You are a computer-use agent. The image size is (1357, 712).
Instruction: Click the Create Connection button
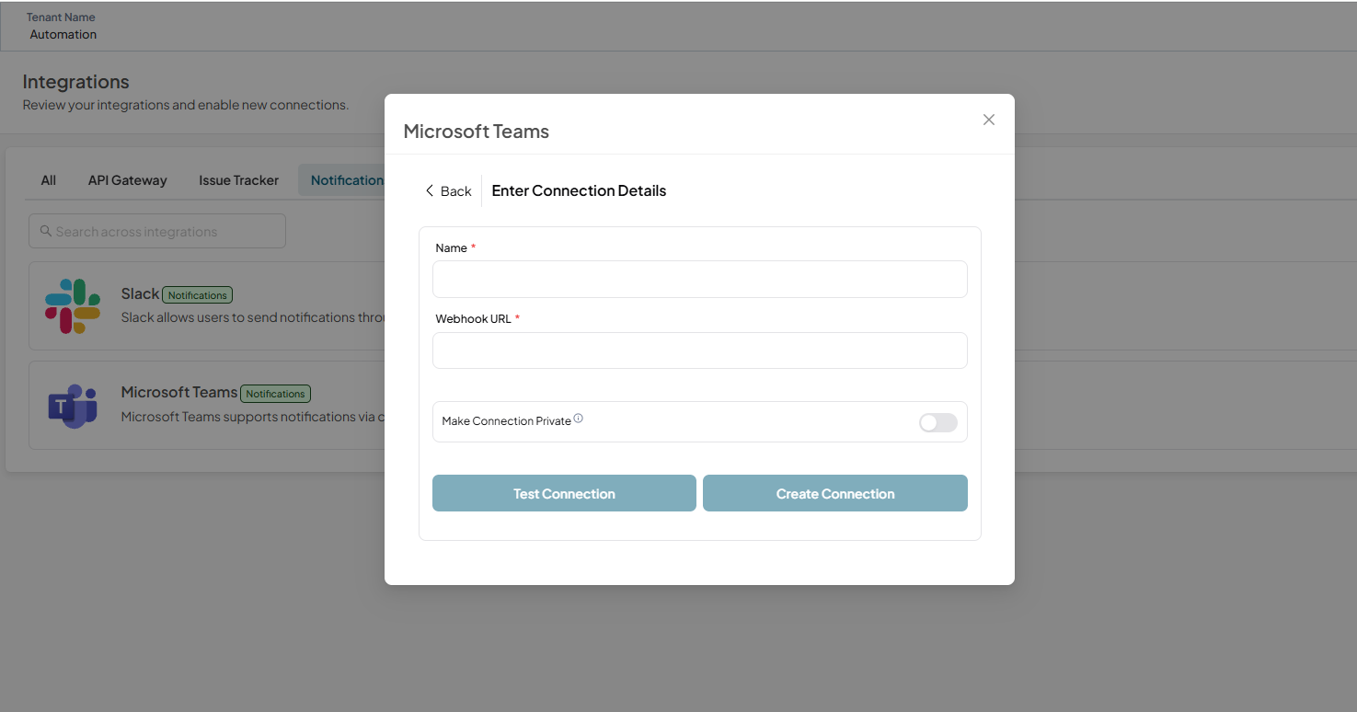coord(835,493)
